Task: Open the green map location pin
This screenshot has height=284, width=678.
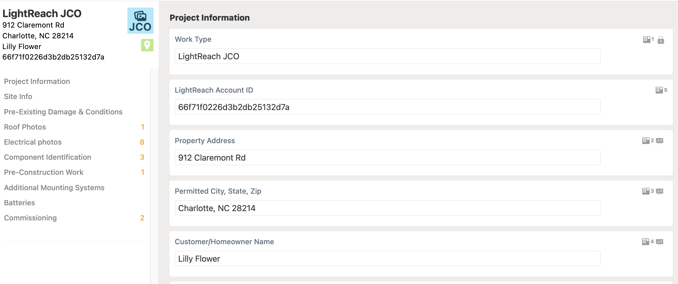Action: point(147,45)
